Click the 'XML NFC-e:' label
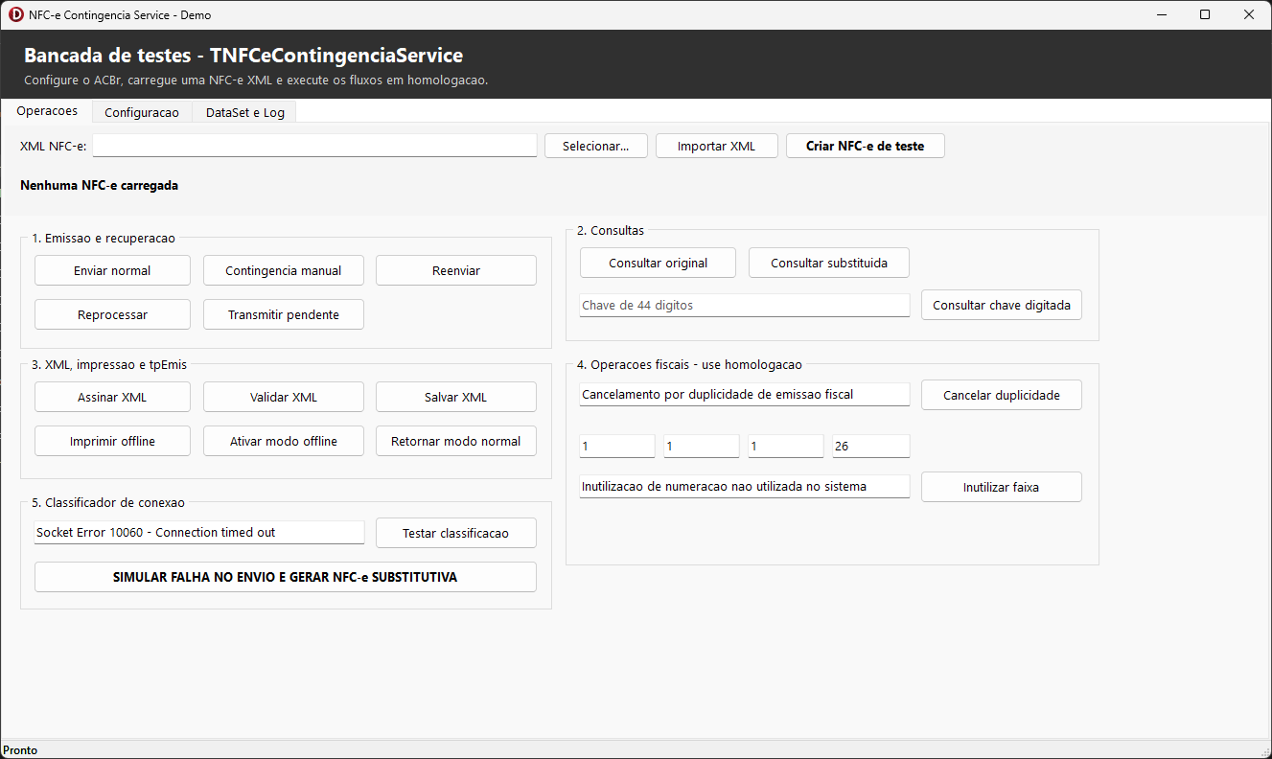This screenshot has height=759, width=1272. (54, 146)
